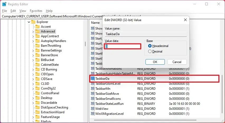Click the ExtractionWizard folder icon
The image size is (225, 123).
(37, 112)
